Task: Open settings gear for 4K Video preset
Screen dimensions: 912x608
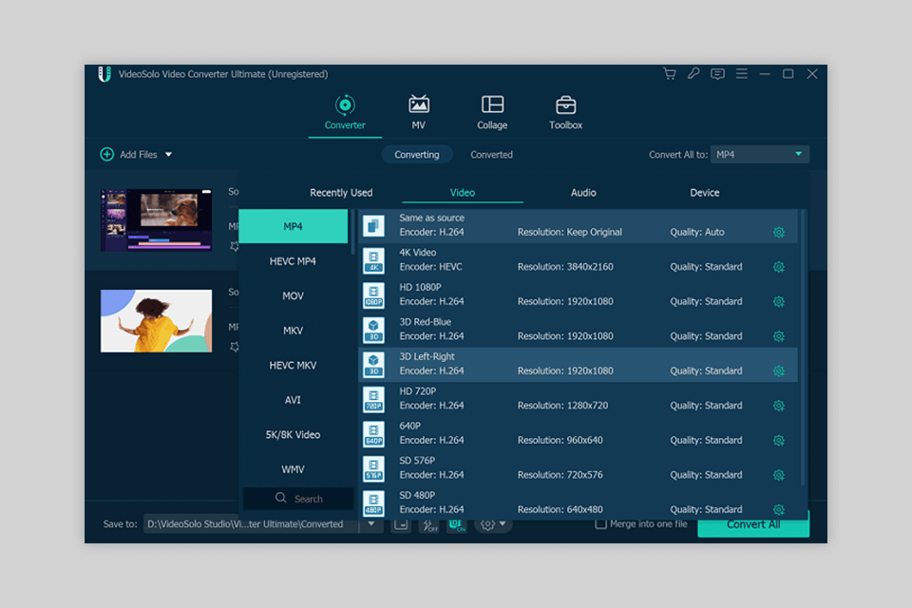Action: coord(778,267)
